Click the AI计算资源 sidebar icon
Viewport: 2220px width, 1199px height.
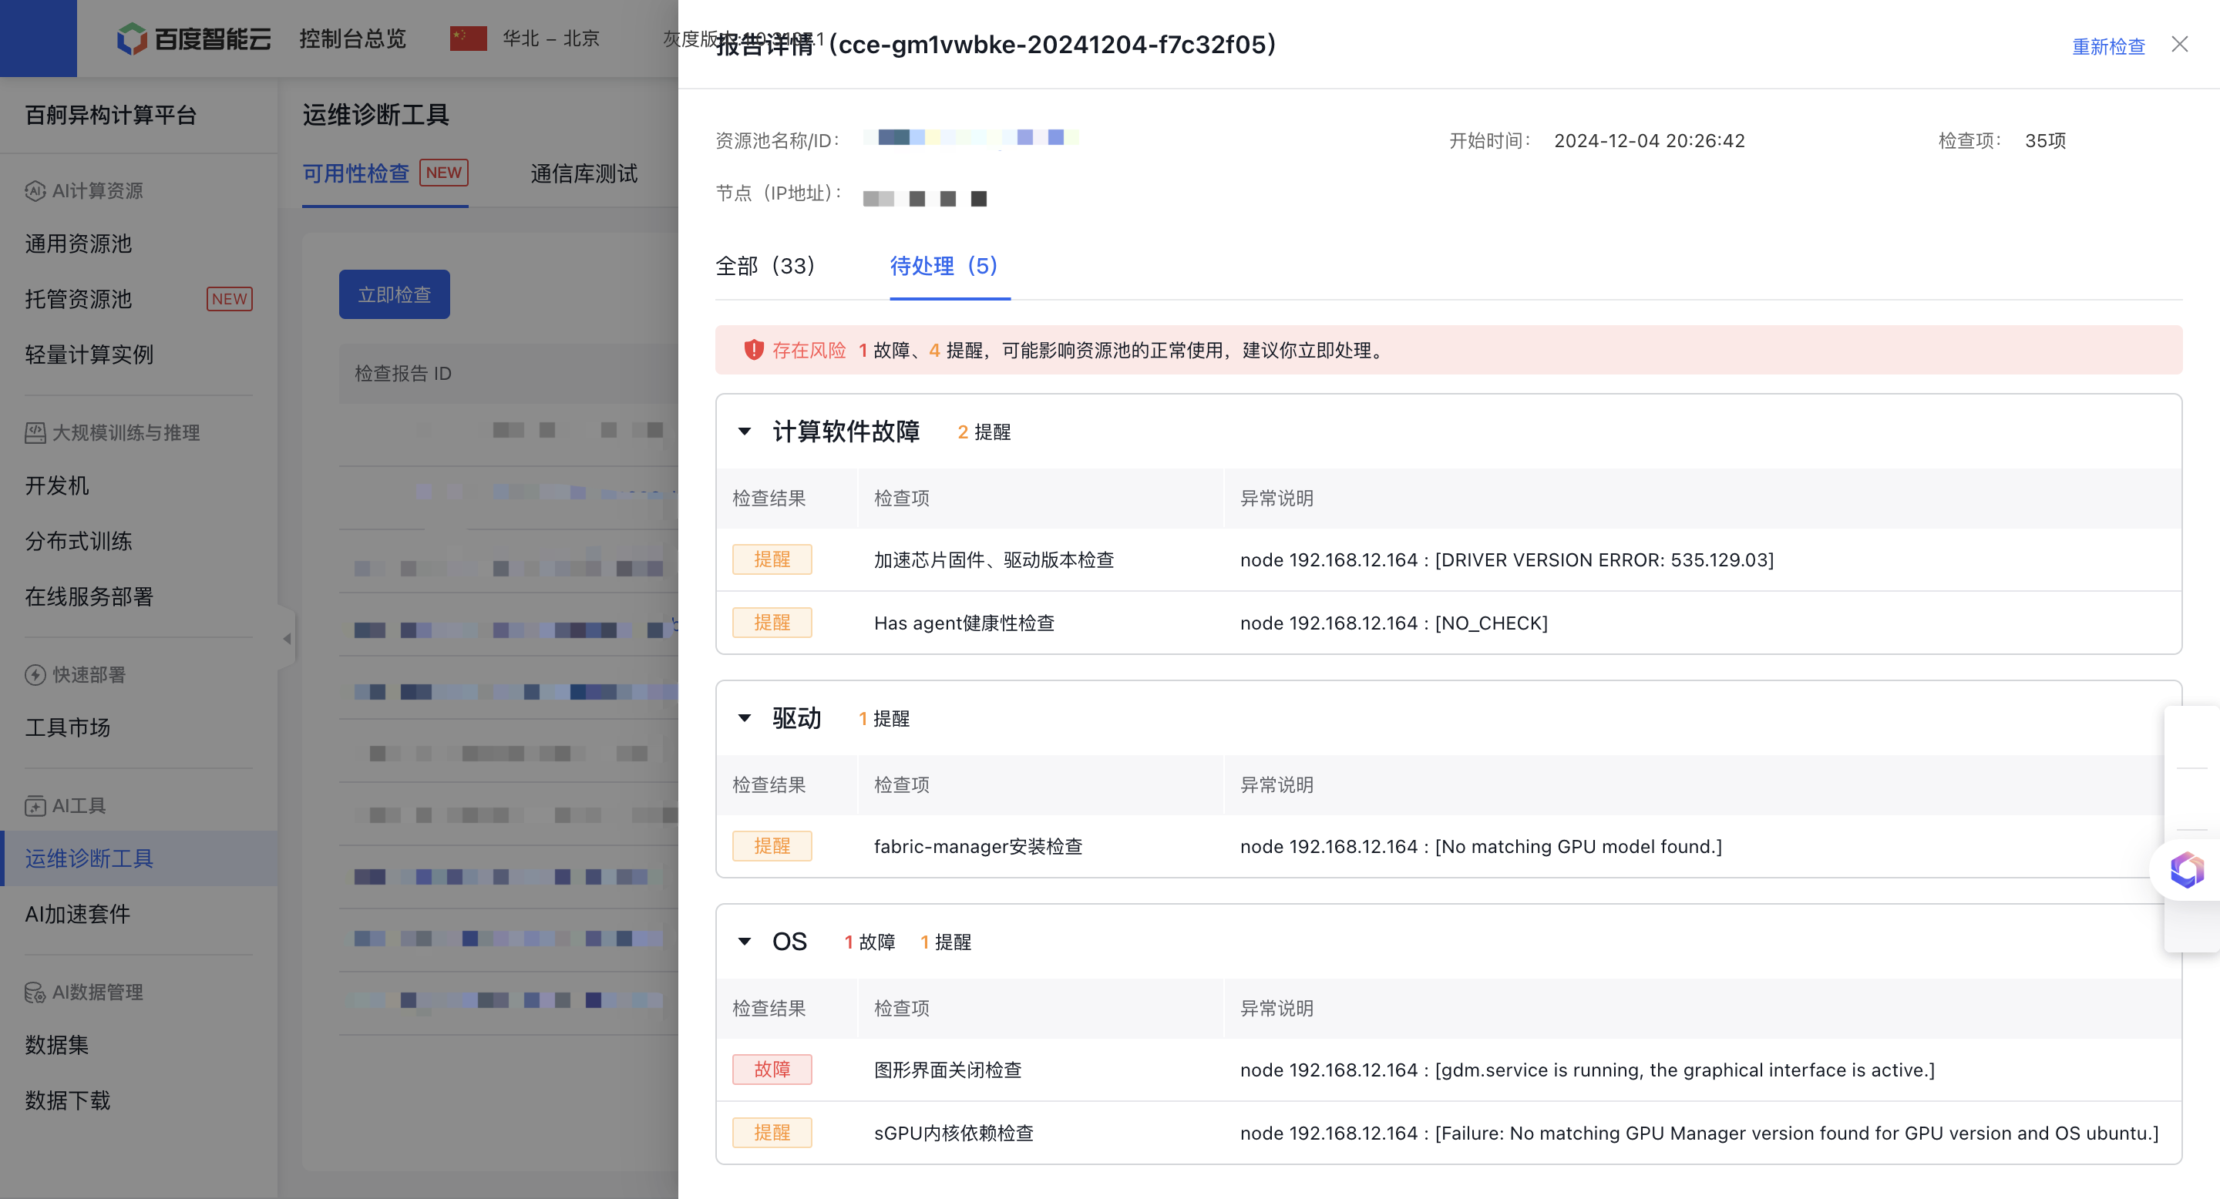(x=35, y=190)
